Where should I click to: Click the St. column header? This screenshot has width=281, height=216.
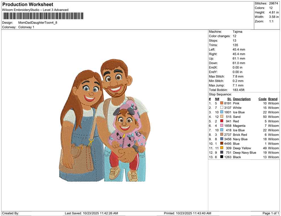point(229,99)
